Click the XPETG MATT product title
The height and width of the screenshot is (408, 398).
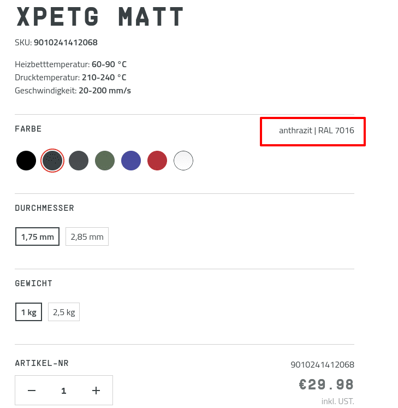click(100, 17)
